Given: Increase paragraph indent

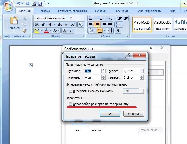Looking at the screenshot, I should click(x=126, y=18).
